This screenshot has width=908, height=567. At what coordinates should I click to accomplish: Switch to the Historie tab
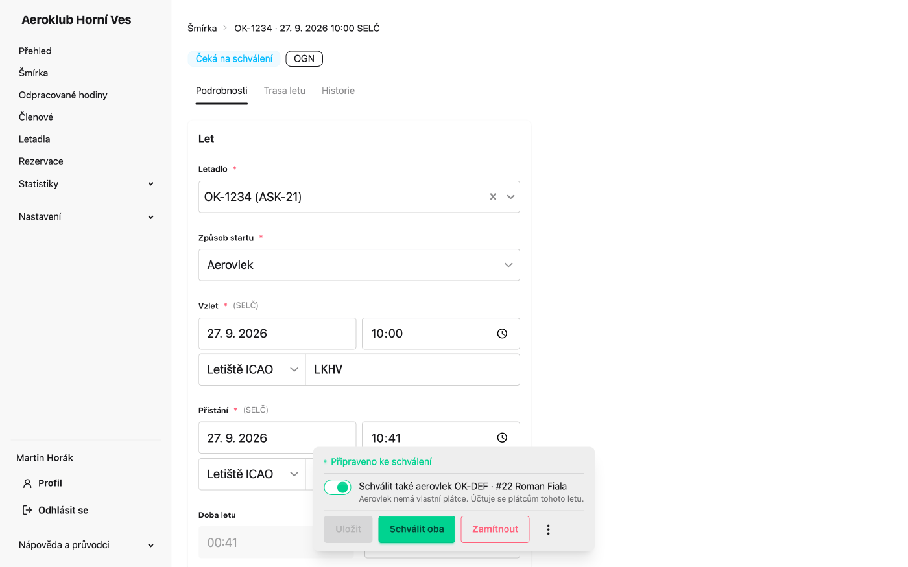coord(338,91)
